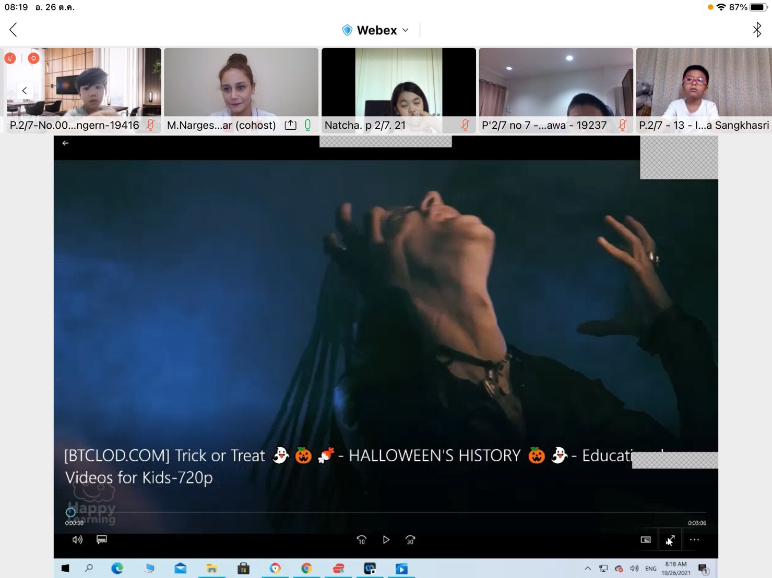Toggle fullscreen mode in the video player
The width and height of the screenshot is (772, 578).
(670, 540)
